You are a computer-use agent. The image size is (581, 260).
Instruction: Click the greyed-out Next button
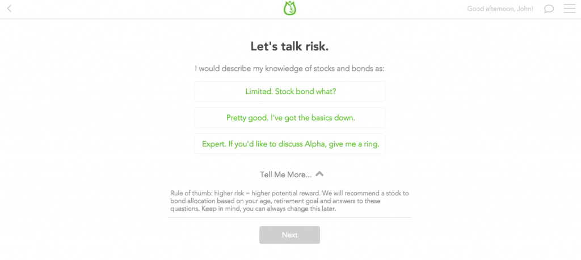pyautogui.click(x=289, y=235)
